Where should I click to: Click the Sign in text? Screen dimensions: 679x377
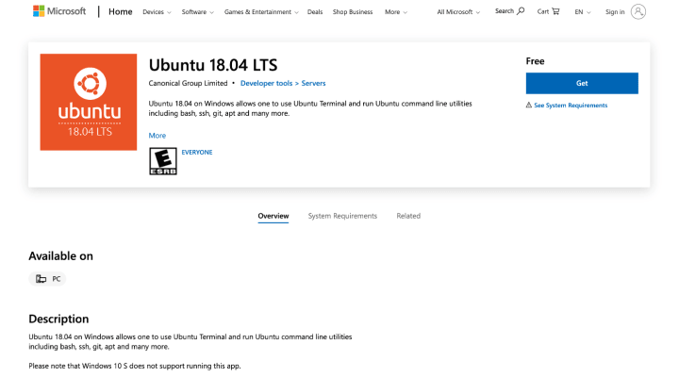pos(615,12)
